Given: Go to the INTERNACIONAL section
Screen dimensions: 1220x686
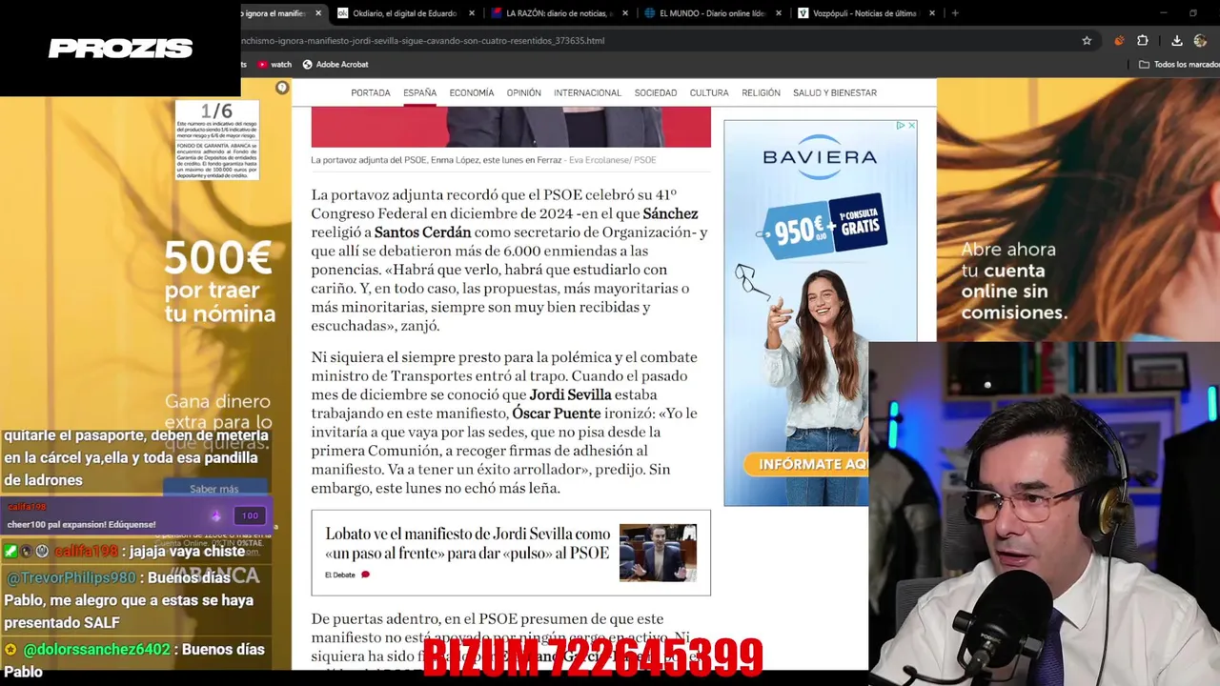Looking at the screenshot, I should tap(587, 92).
